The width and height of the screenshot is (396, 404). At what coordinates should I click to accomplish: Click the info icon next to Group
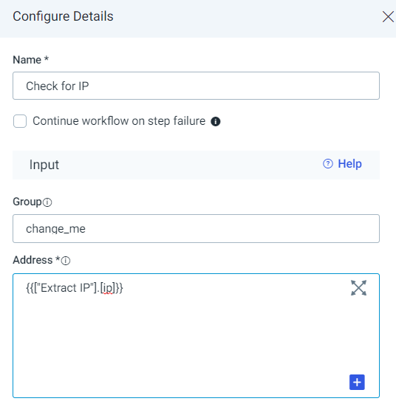tap(47, 202)
